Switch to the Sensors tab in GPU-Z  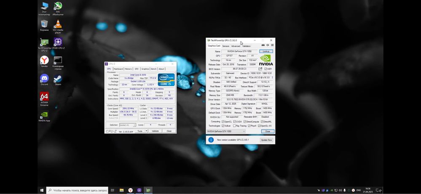pos(225,46)
